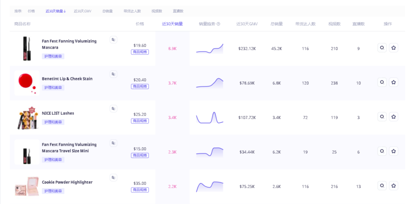Viewport: 414px width, 204px height.
Task: Click the Cookie Powder Highlighter product thumbnail
Action: 27,186
